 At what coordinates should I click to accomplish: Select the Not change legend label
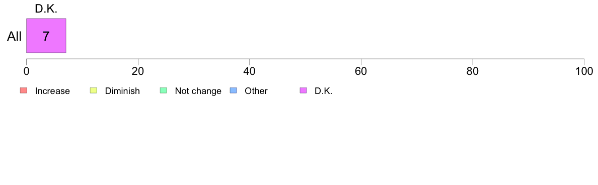coord(198,91)
